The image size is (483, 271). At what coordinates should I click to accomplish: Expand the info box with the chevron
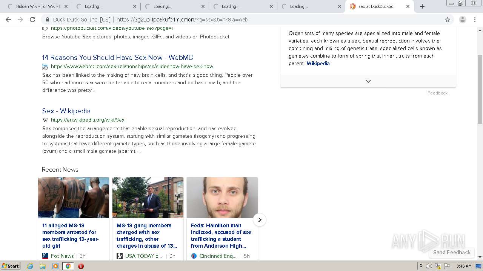368,81
